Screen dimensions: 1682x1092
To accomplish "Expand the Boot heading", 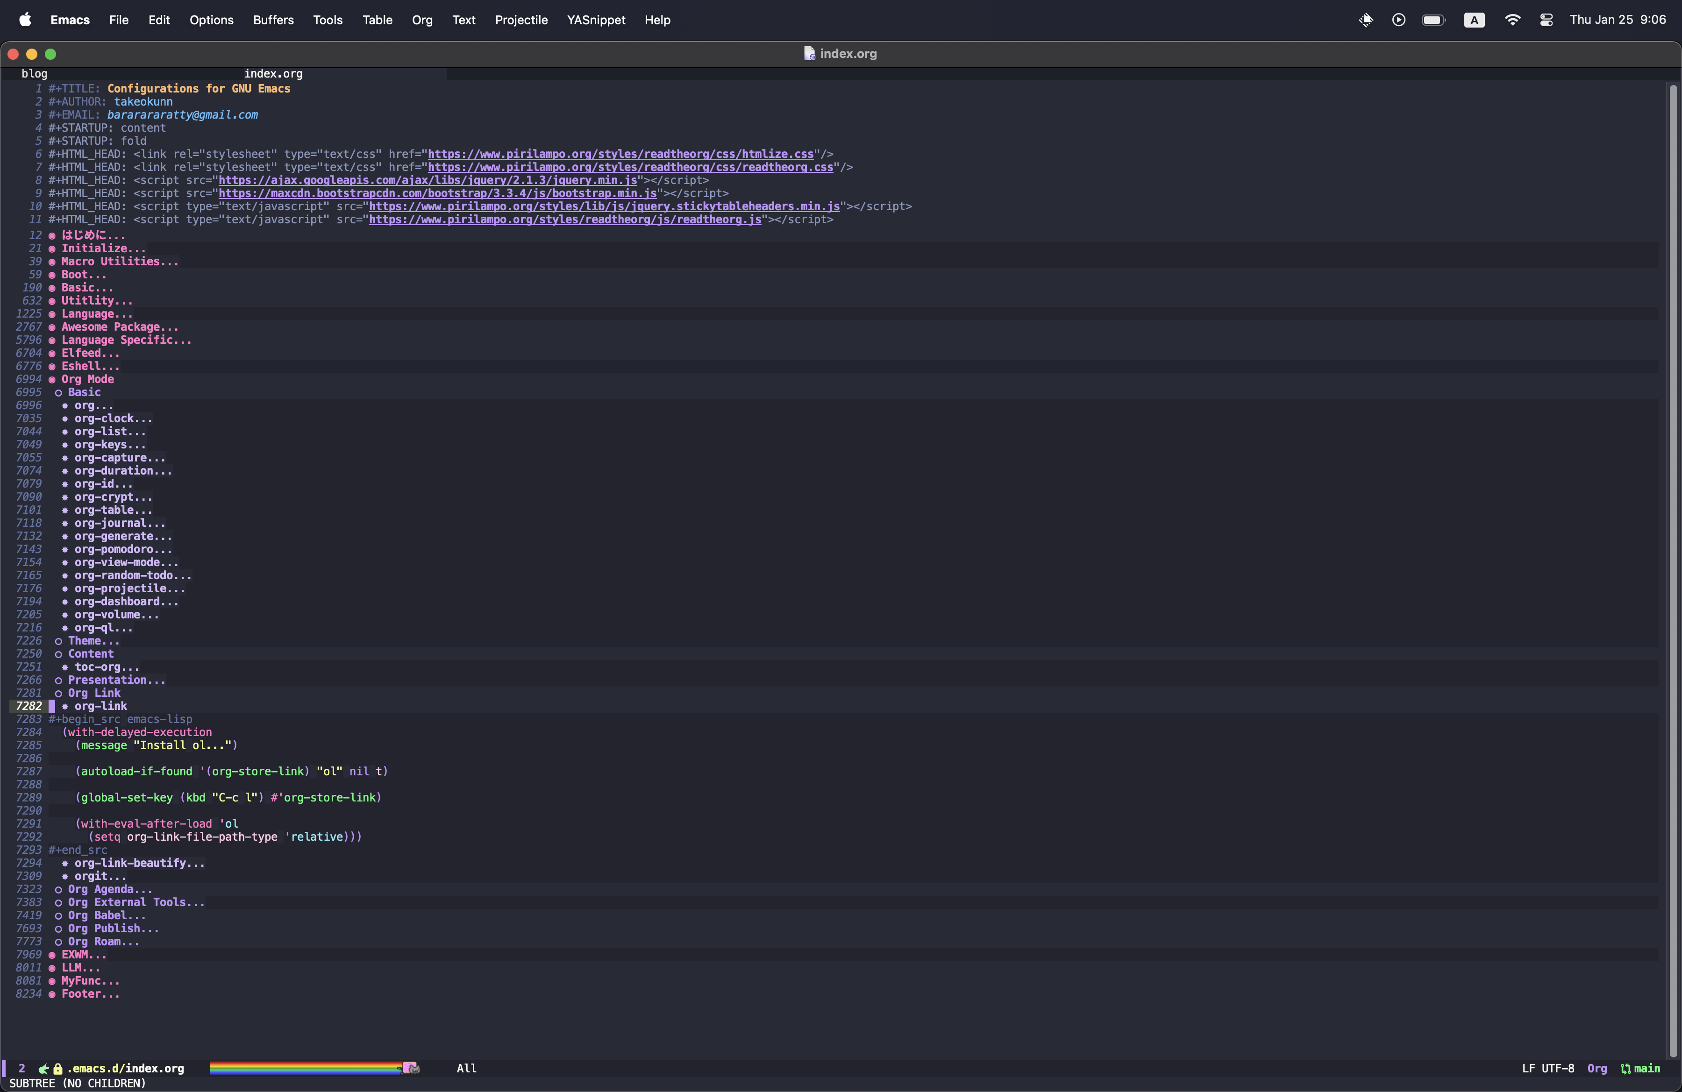I will [x=83, y=275].
